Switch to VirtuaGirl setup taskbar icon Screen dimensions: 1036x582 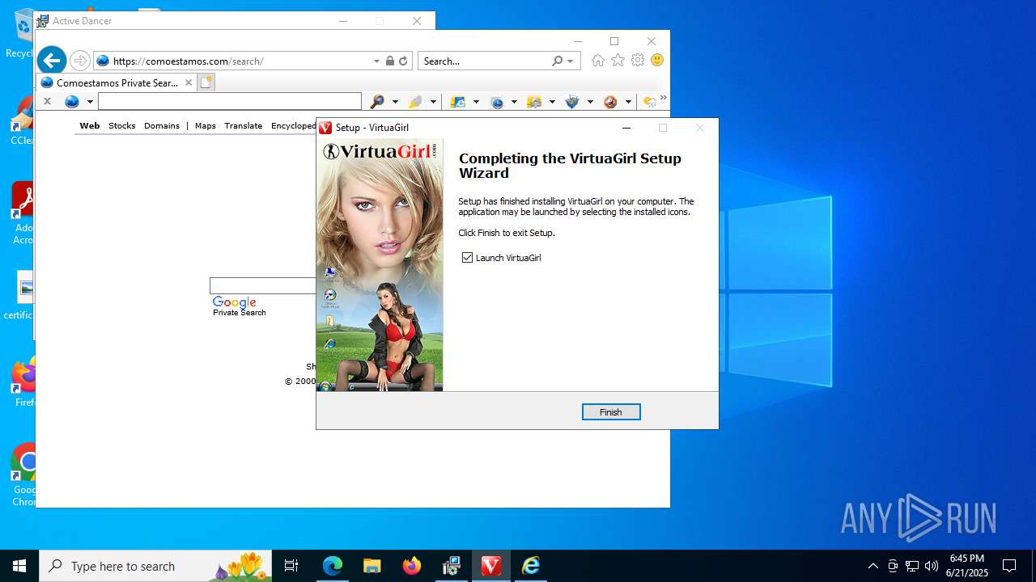491,566
